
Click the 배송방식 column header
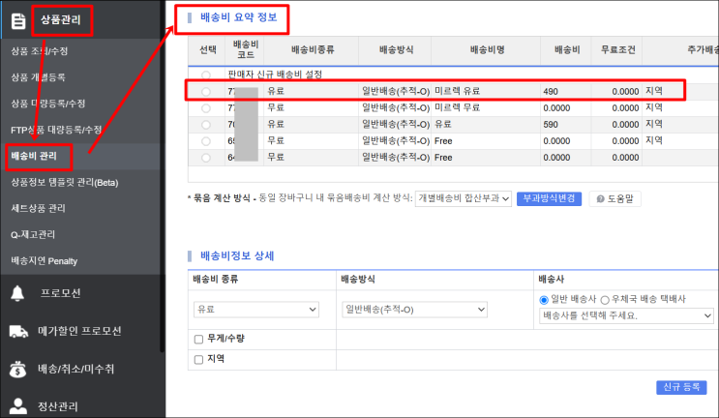click(396, 49)
